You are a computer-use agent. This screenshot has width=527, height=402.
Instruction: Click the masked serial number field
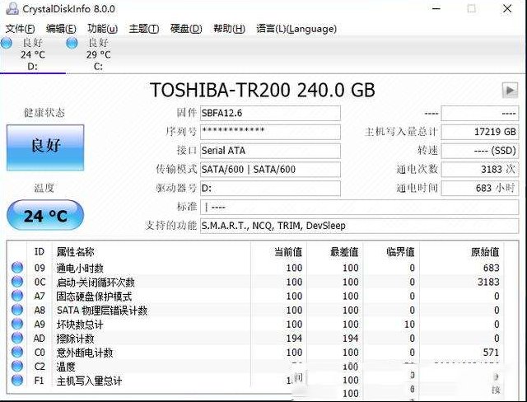270,132
